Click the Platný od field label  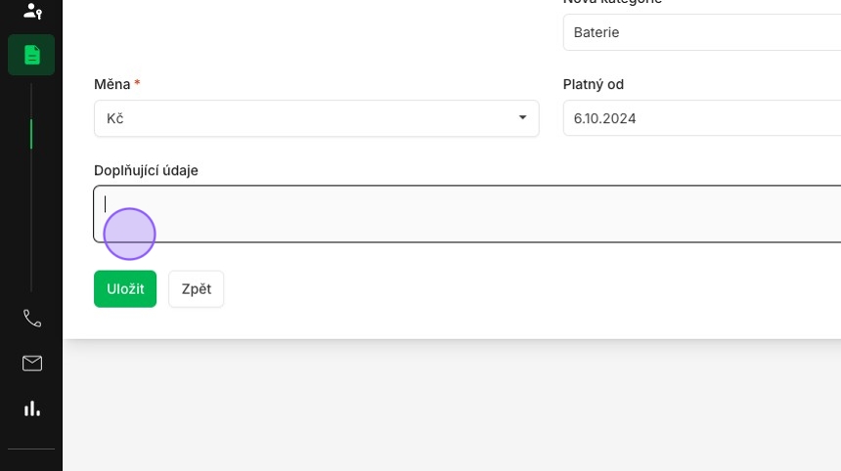594,84
